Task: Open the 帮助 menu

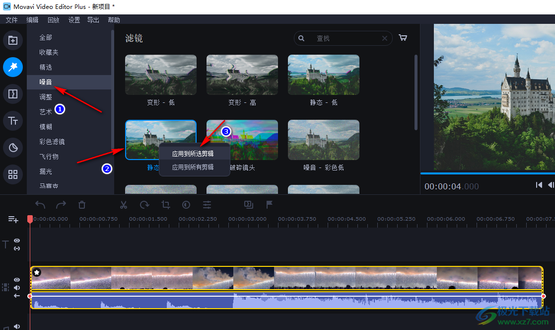Action: (x=114, y=20)
